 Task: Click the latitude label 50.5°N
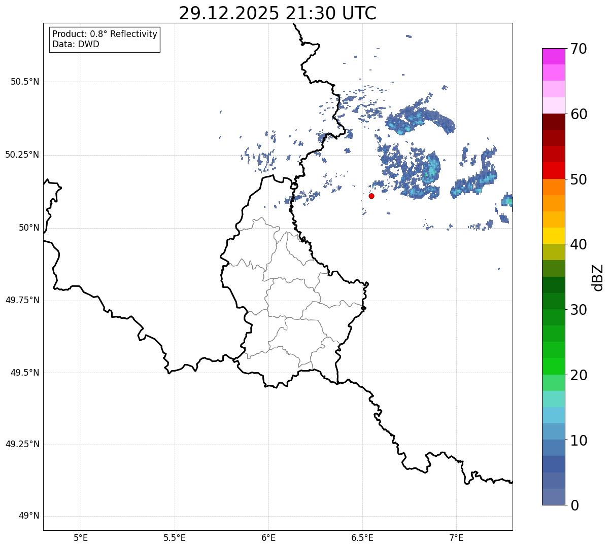pyautogui.click(x=24, y=82)
